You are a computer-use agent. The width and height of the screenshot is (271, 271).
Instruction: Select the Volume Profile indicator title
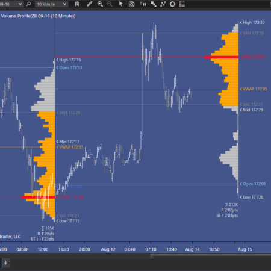pos(38,16)
